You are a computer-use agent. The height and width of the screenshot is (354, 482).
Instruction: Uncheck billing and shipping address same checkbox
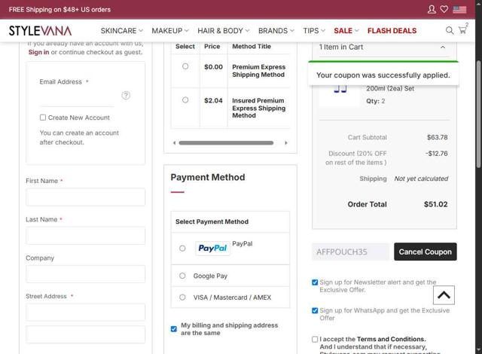pyautogui.click(x=174, y=329)
